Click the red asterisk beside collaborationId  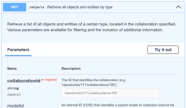43,80
